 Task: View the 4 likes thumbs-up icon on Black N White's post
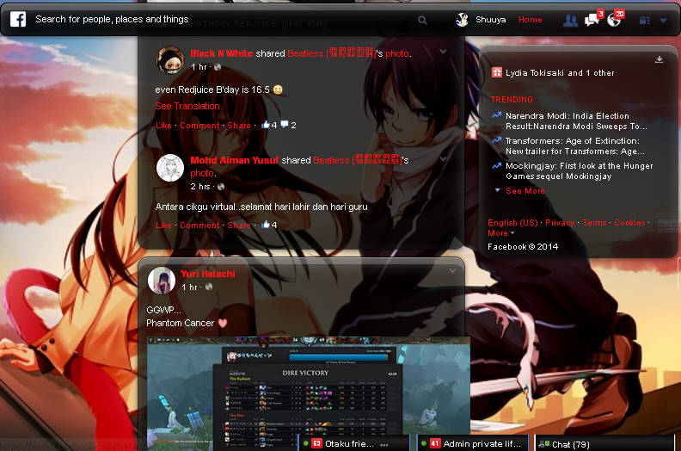[x=265, y=125]
